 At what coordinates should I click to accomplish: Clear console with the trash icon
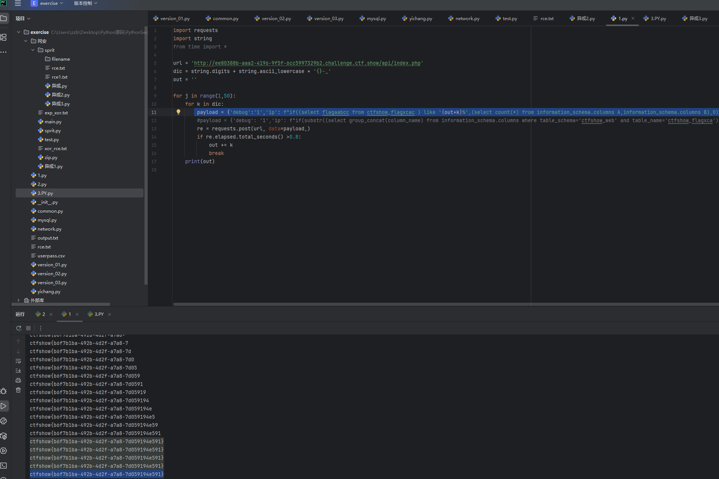point(18,390)
